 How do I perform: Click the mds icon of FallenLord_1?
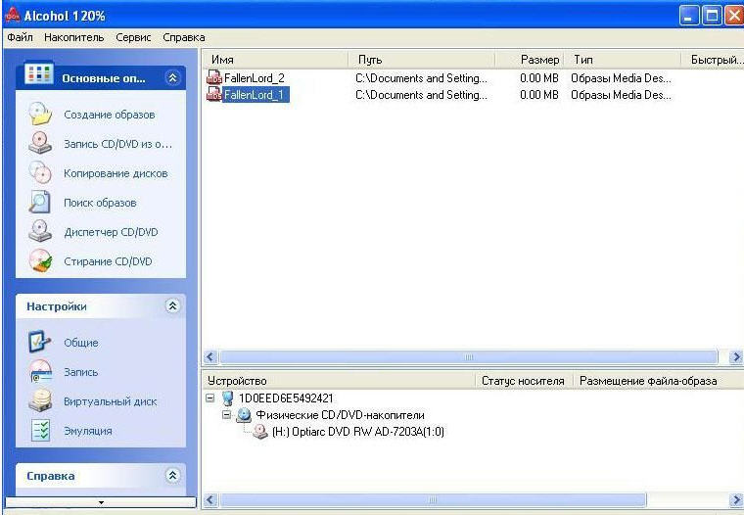(x=214, y=94)
